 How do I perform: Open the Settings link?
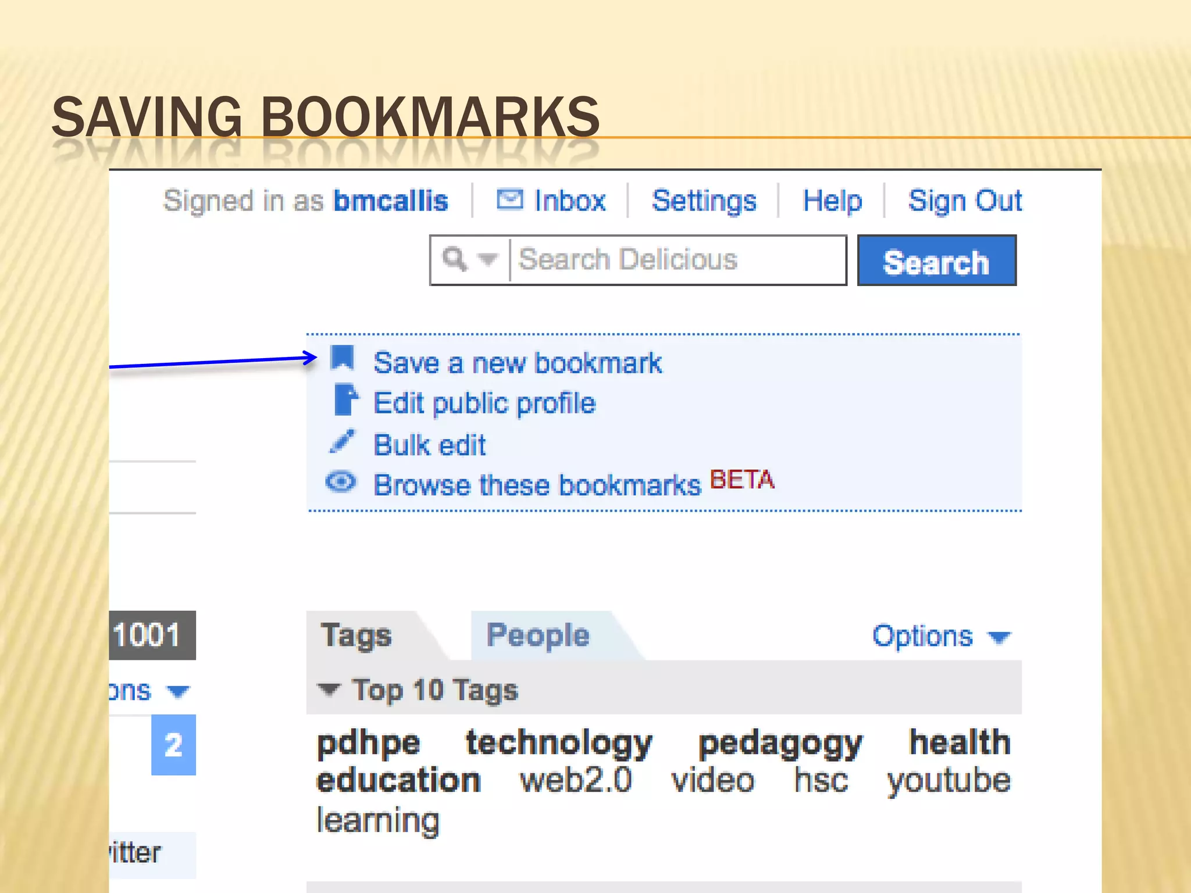pyautogui.click(x=704, y=201)
